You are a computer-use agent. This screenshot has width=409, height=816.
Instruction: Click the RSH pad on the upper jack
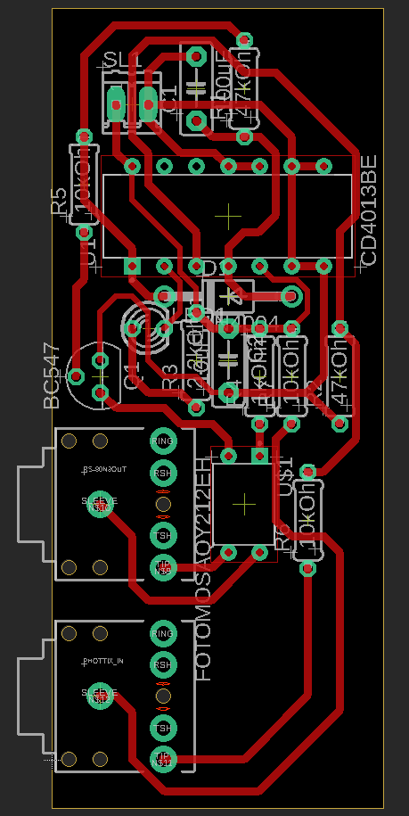click(x=163, y=473)
